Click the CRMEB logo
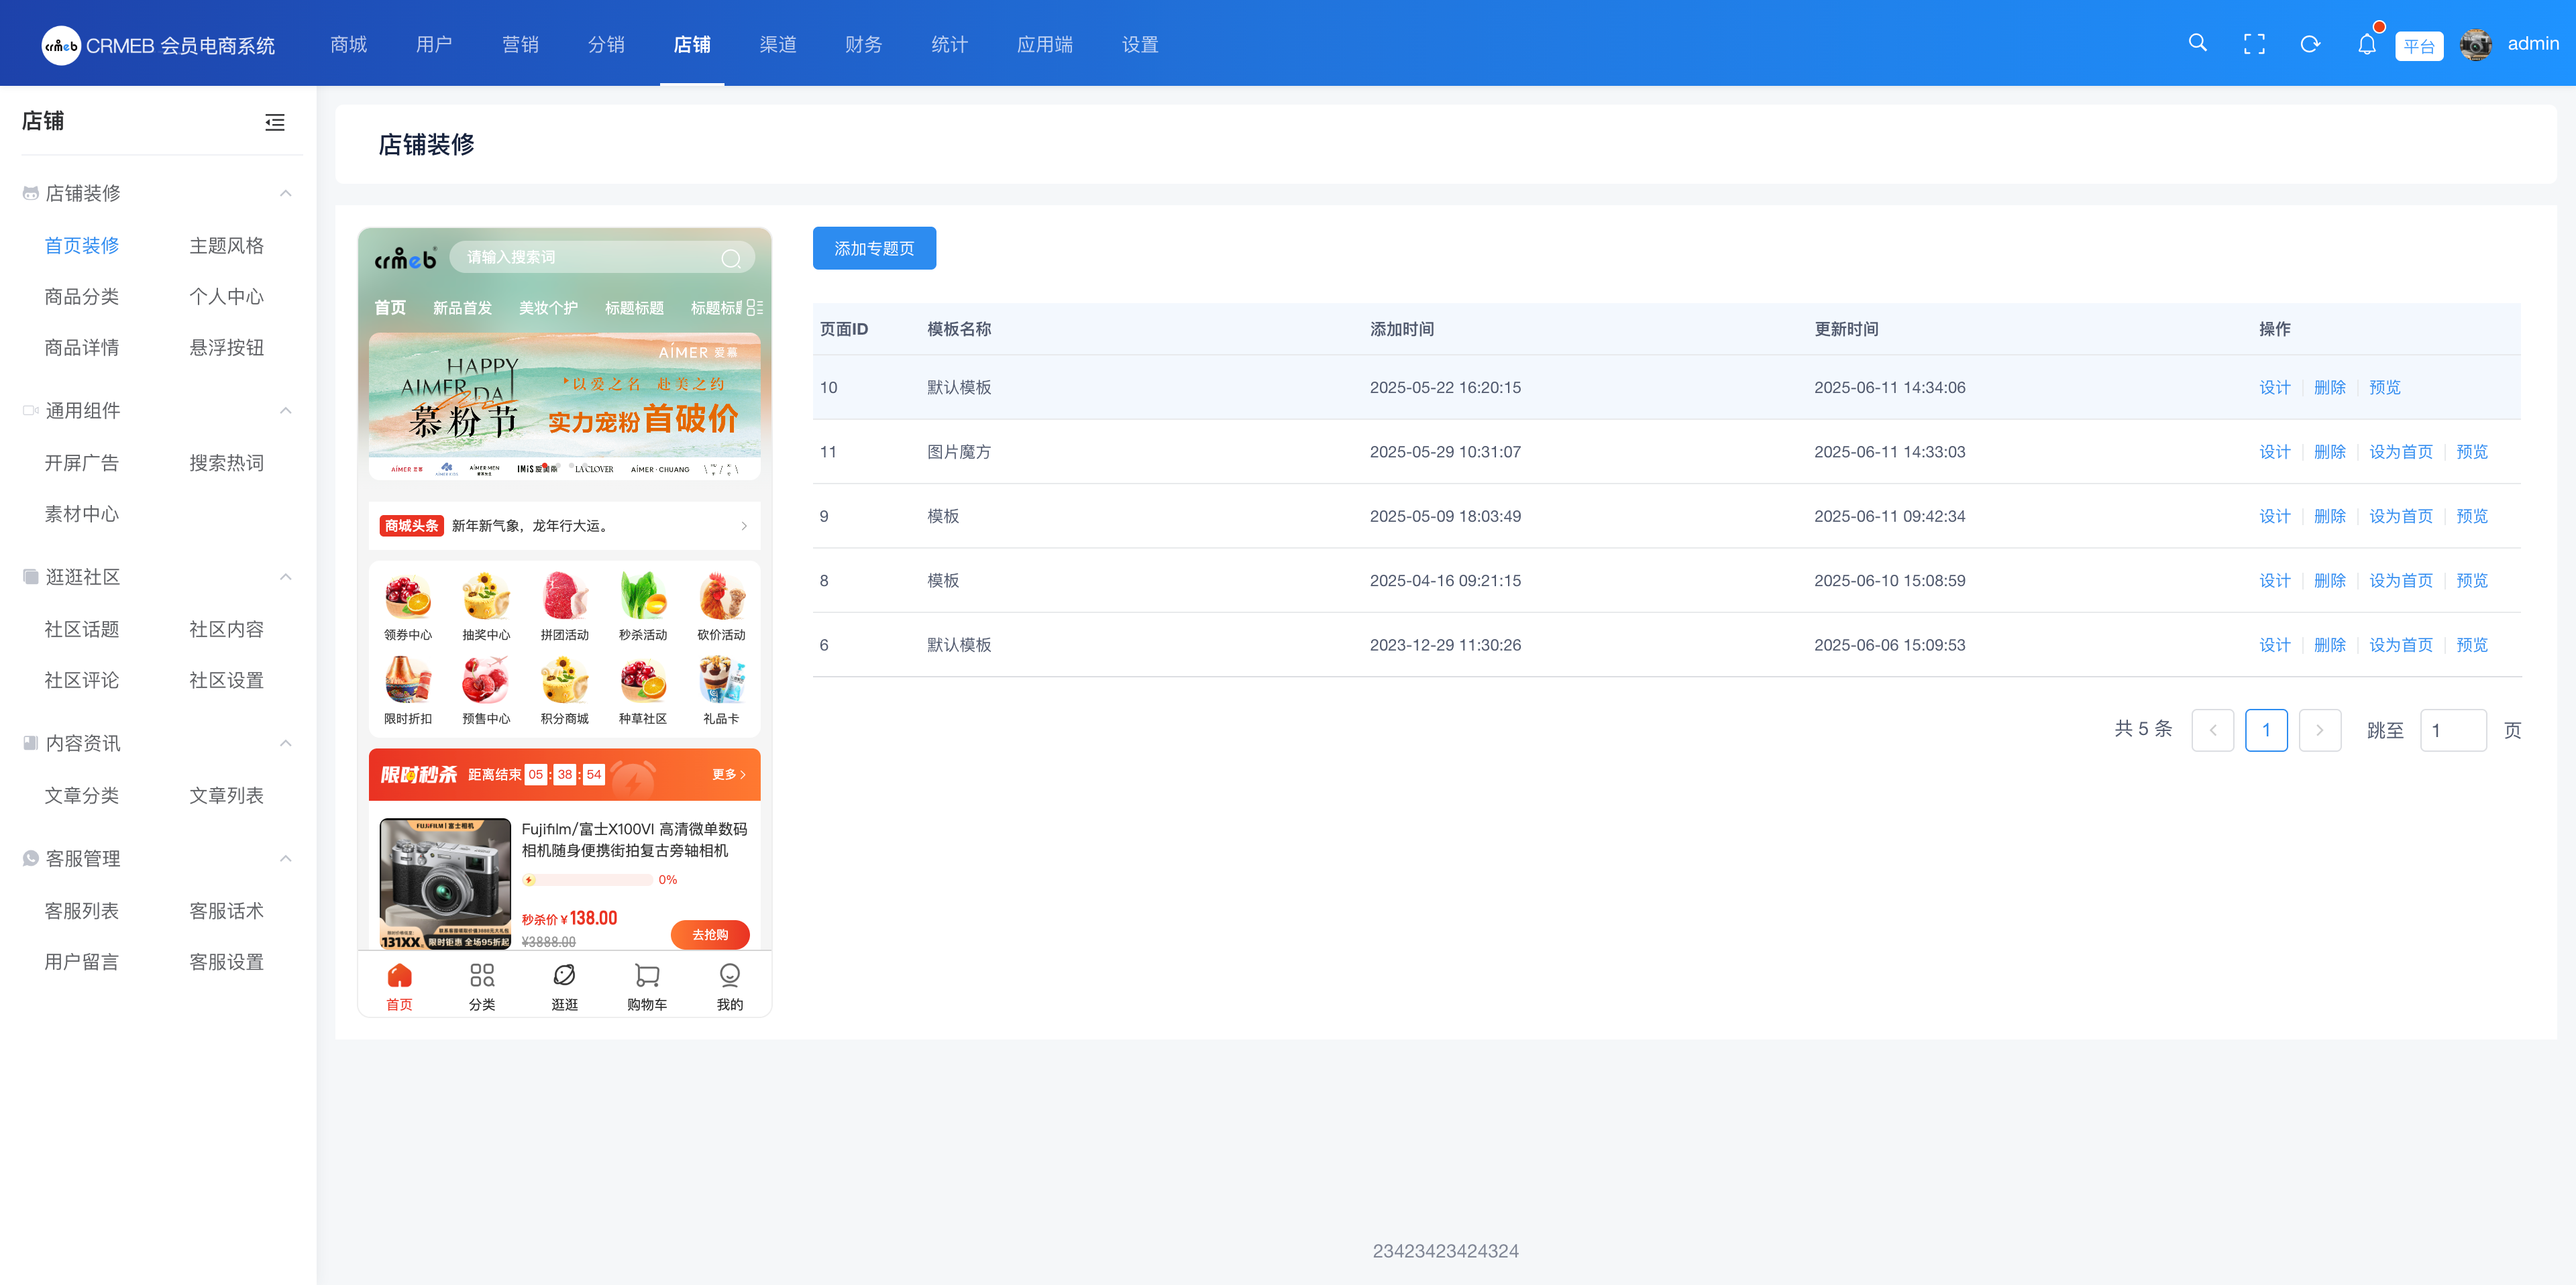The image size is (2576, 1285). pos(158,45)
